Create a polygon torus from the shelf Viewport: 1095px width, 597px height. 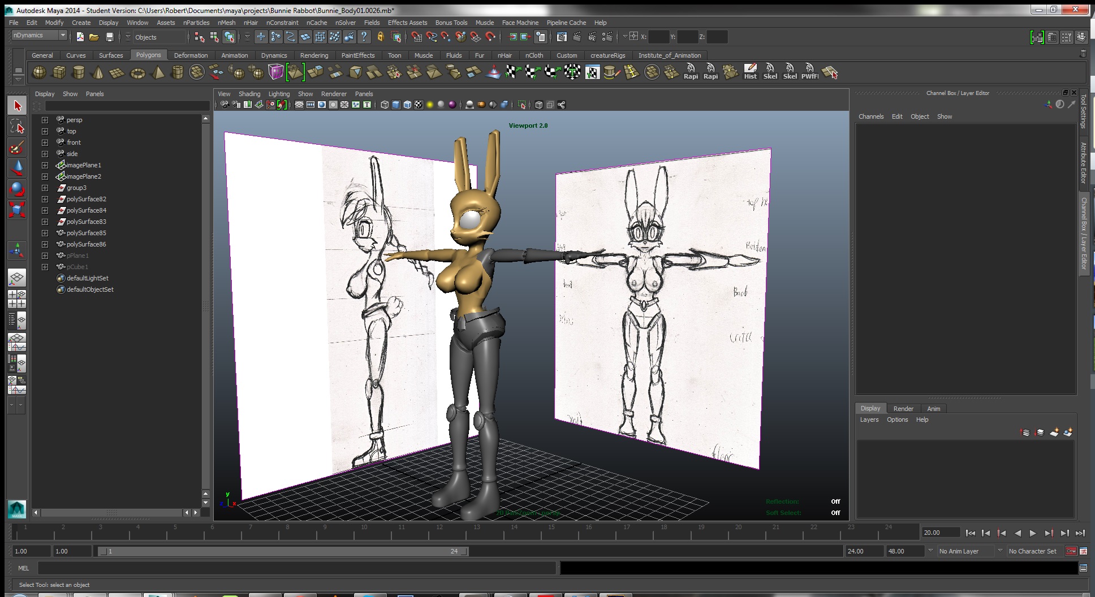[137, 72]
